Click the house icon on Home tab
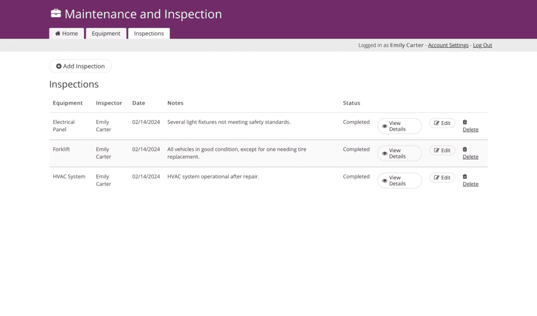The image size is (537, 316). pos(58,34)
